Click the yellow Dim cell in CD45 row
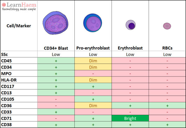The height and width of the screenshot is (128, 186). [93, 60]
